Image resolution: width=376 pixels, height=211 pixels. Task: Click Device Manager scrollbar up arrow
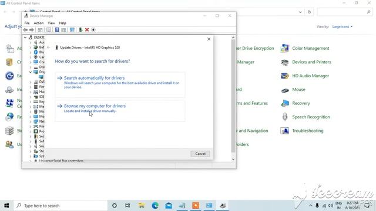point(233,38)
